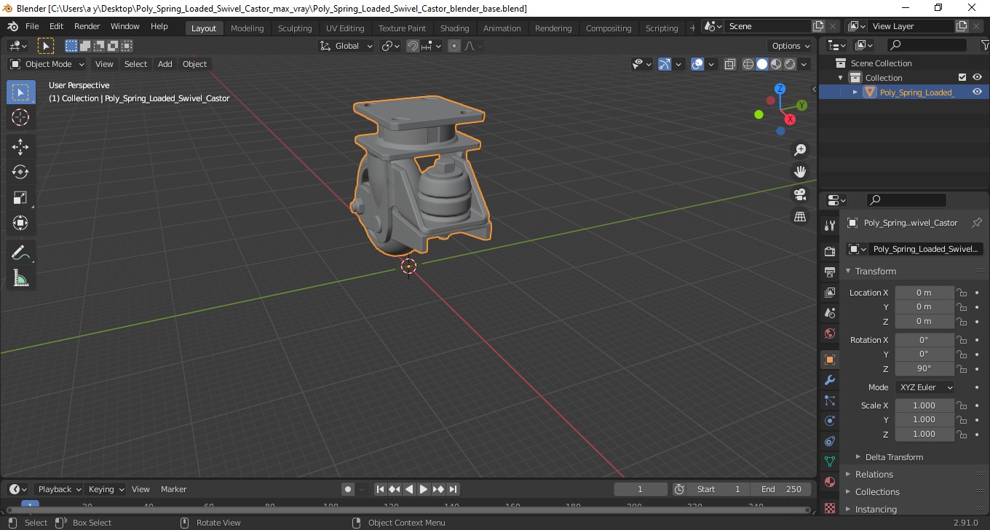The width and height of the screenshot is (990, 530).
Task: Open the Render properties tab
Action: coord(830,252)
